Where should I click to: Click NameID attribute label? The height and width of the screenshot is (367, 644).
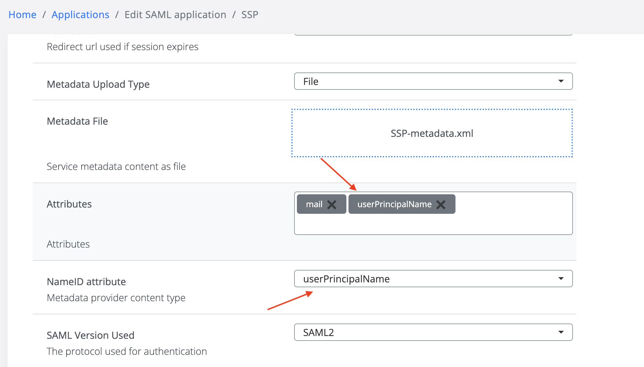(86, 282)
